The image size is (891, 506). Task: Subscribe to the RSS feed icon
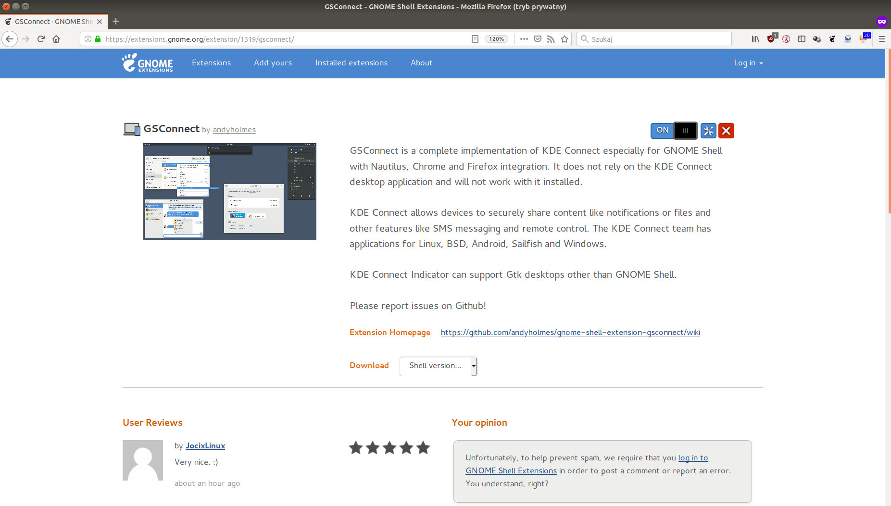(x=551, y=39)
